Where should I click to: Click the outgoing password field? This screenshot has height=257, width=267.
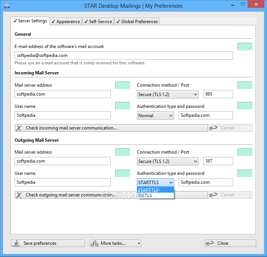click(206, 182)
